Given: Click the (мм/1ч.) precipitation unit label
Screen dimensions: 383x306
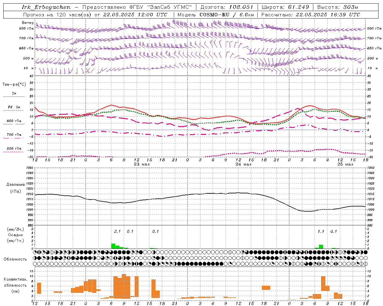Looking at the screenshot, I should pos(16,241).
